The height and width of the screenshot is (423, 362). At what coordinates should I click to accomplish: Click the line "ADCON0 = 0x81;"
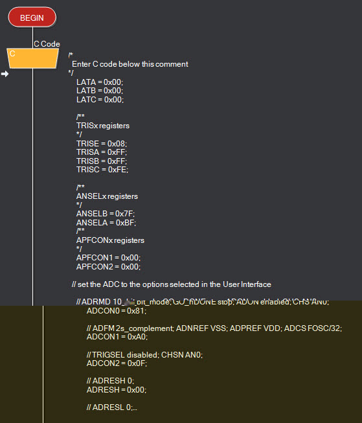(117, 311)
